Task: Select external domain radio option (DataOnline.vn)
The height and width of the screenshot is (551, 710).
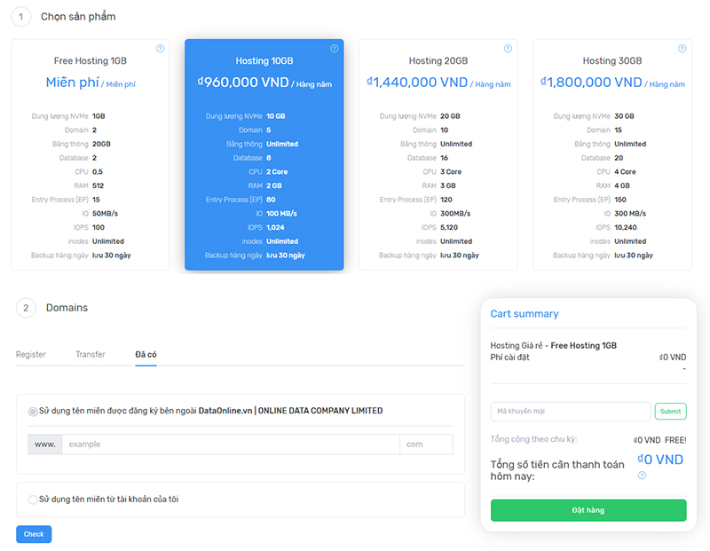Action: tap(33, 412)
